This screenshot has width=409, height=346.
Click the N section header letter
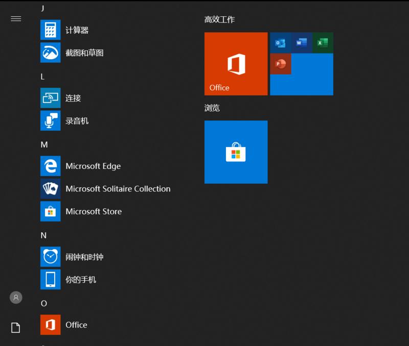coord(43,235)
